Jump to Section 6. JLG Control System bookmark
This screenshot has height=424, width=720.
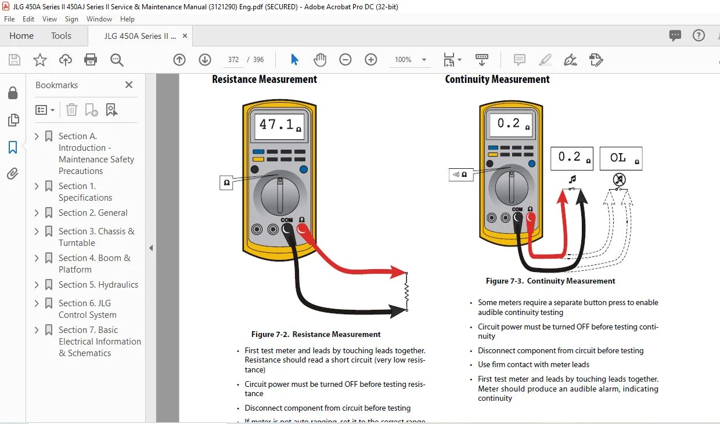point(88,309)
